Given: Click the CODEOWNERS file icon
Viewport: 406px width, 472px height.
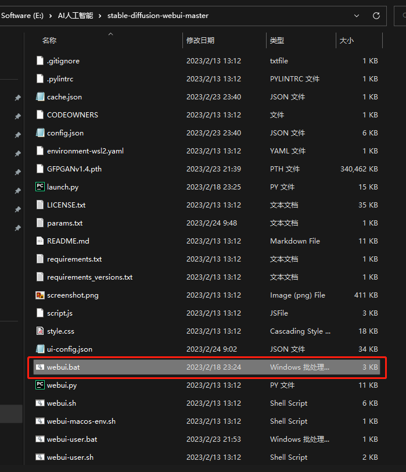Looking at the screenshot, I should click(x=40, y=115).
